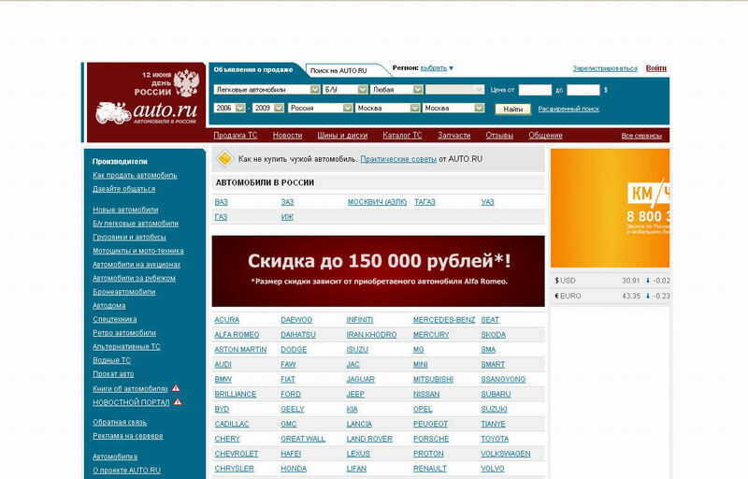The height and width of the screenshot is (479, 748).
Task: Open Б/у легковые автомобили sidebar link
Action: (x=136, y=224)
